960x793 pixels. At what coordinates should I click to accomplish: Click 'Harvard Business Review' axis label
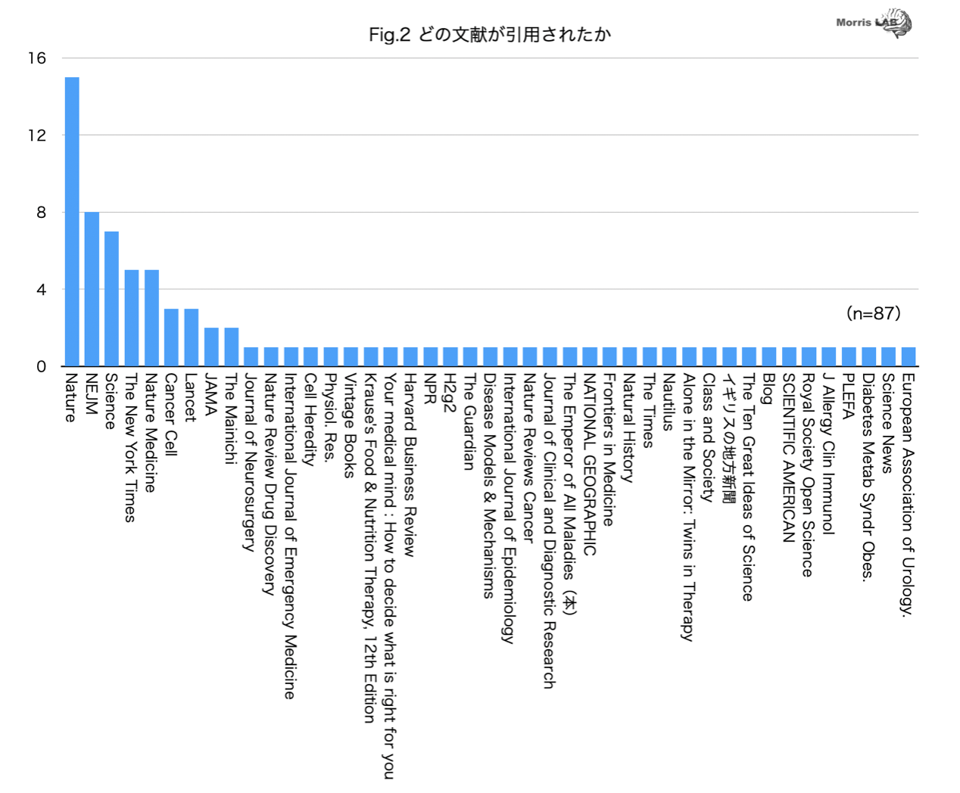click(409, 465)
